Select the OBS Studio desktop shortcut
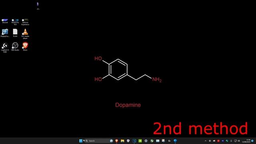The width and height of the screenshot is (256, 144). pos(15,47)
